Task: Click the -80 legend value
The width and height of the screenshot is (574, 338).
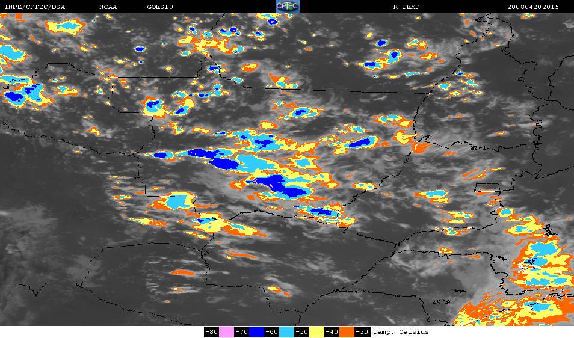Action: point(212,332)
